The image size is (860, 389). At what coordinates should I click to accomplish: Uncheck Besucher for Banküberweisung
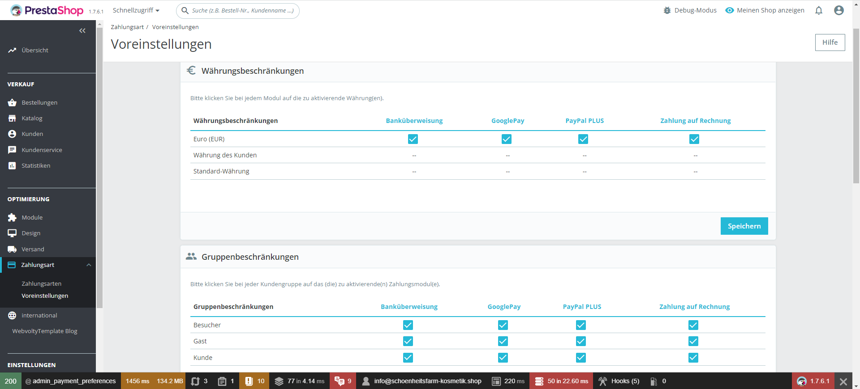[408, 325]
